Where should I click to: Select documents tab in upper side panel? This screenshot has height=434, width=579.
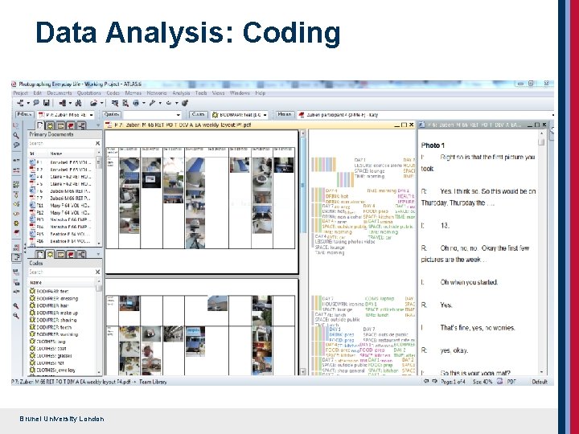tap(40, 125)
